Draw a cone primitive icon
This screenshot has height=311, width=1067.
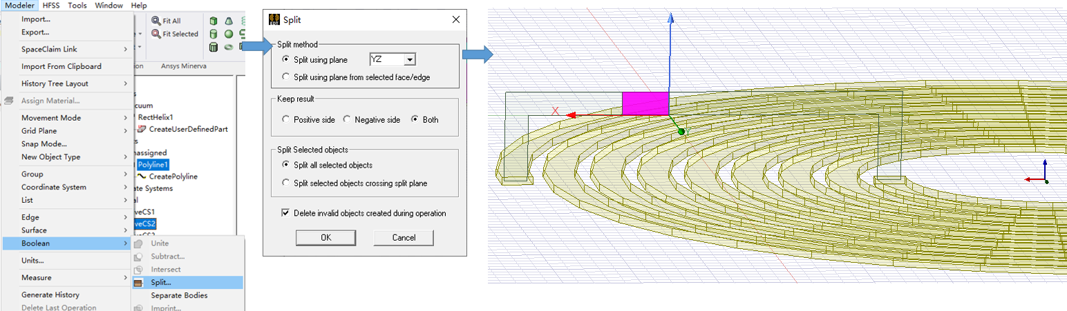pos(228,21)
